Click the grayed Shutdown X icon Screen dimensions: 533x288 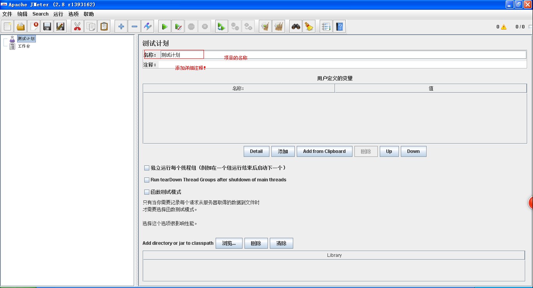[205, 26]
